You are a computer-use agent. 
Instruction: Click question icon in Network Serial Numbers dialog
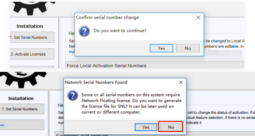pos(72,96)
